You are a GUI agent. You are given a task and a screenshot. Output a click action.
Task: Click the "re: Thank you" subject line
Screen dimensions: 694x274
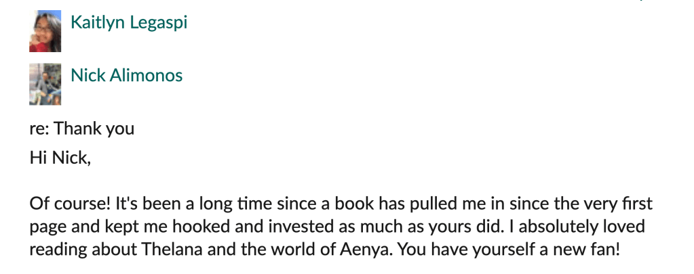click(x=82, y=129)
